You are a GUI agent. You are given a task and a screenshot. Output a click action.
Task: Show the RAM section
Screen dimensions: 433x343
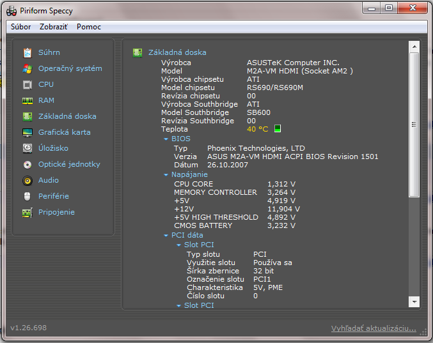(x=46, y=100)
